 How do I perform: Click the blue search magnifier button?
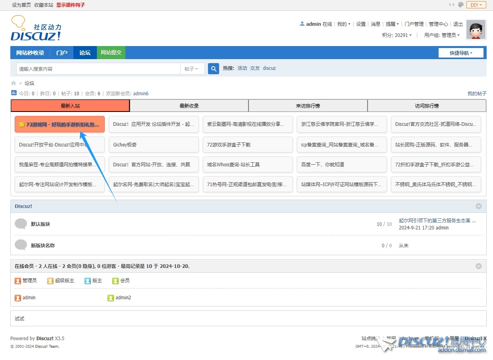214,69
